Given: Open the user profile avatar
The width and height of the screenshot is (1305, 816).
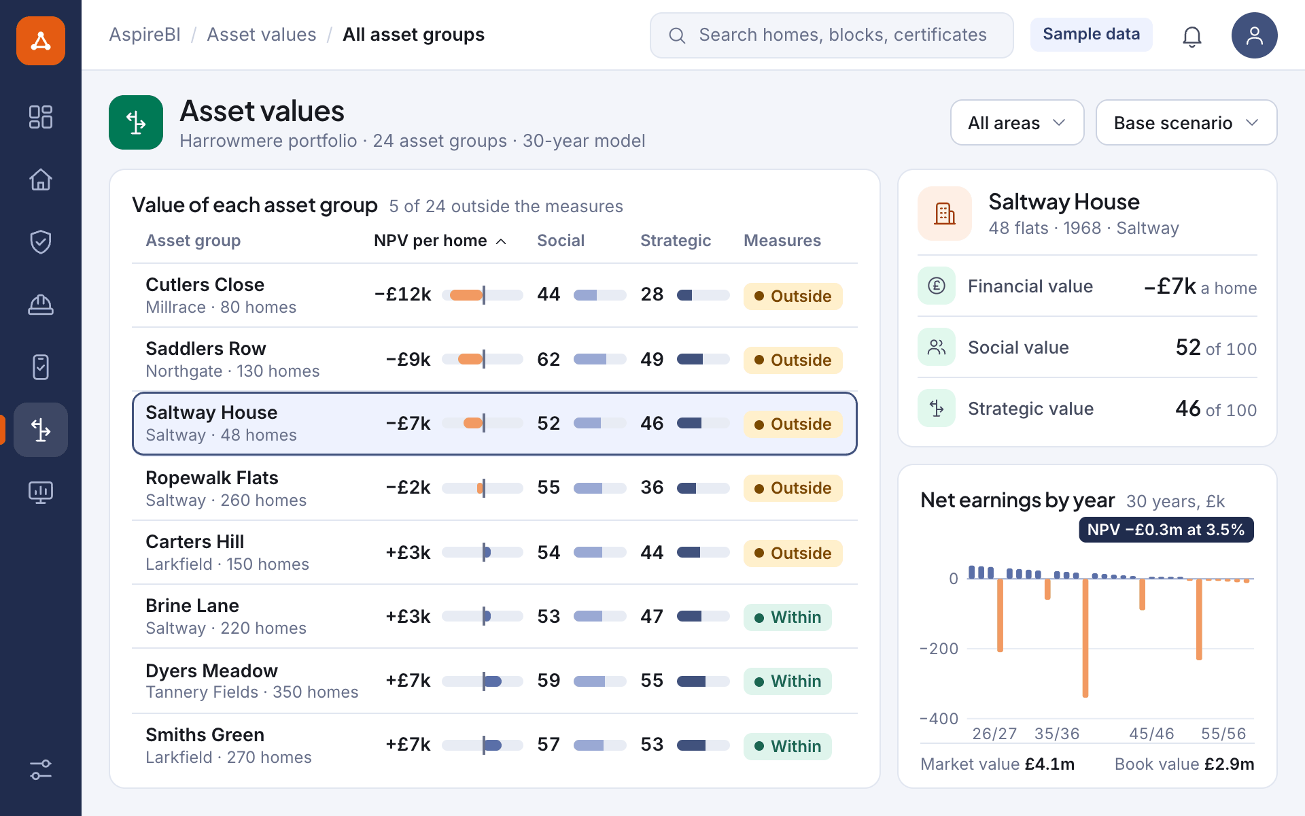Looking at the screenshot, I should 1255,35.
